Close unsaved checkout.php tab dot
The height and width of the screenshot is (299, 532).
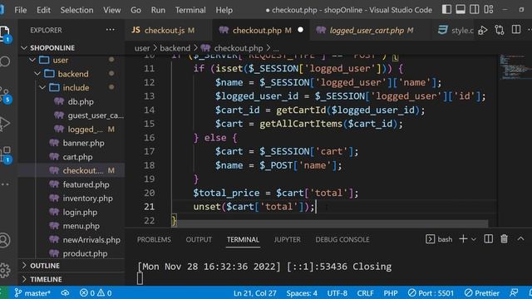[300, 30]
